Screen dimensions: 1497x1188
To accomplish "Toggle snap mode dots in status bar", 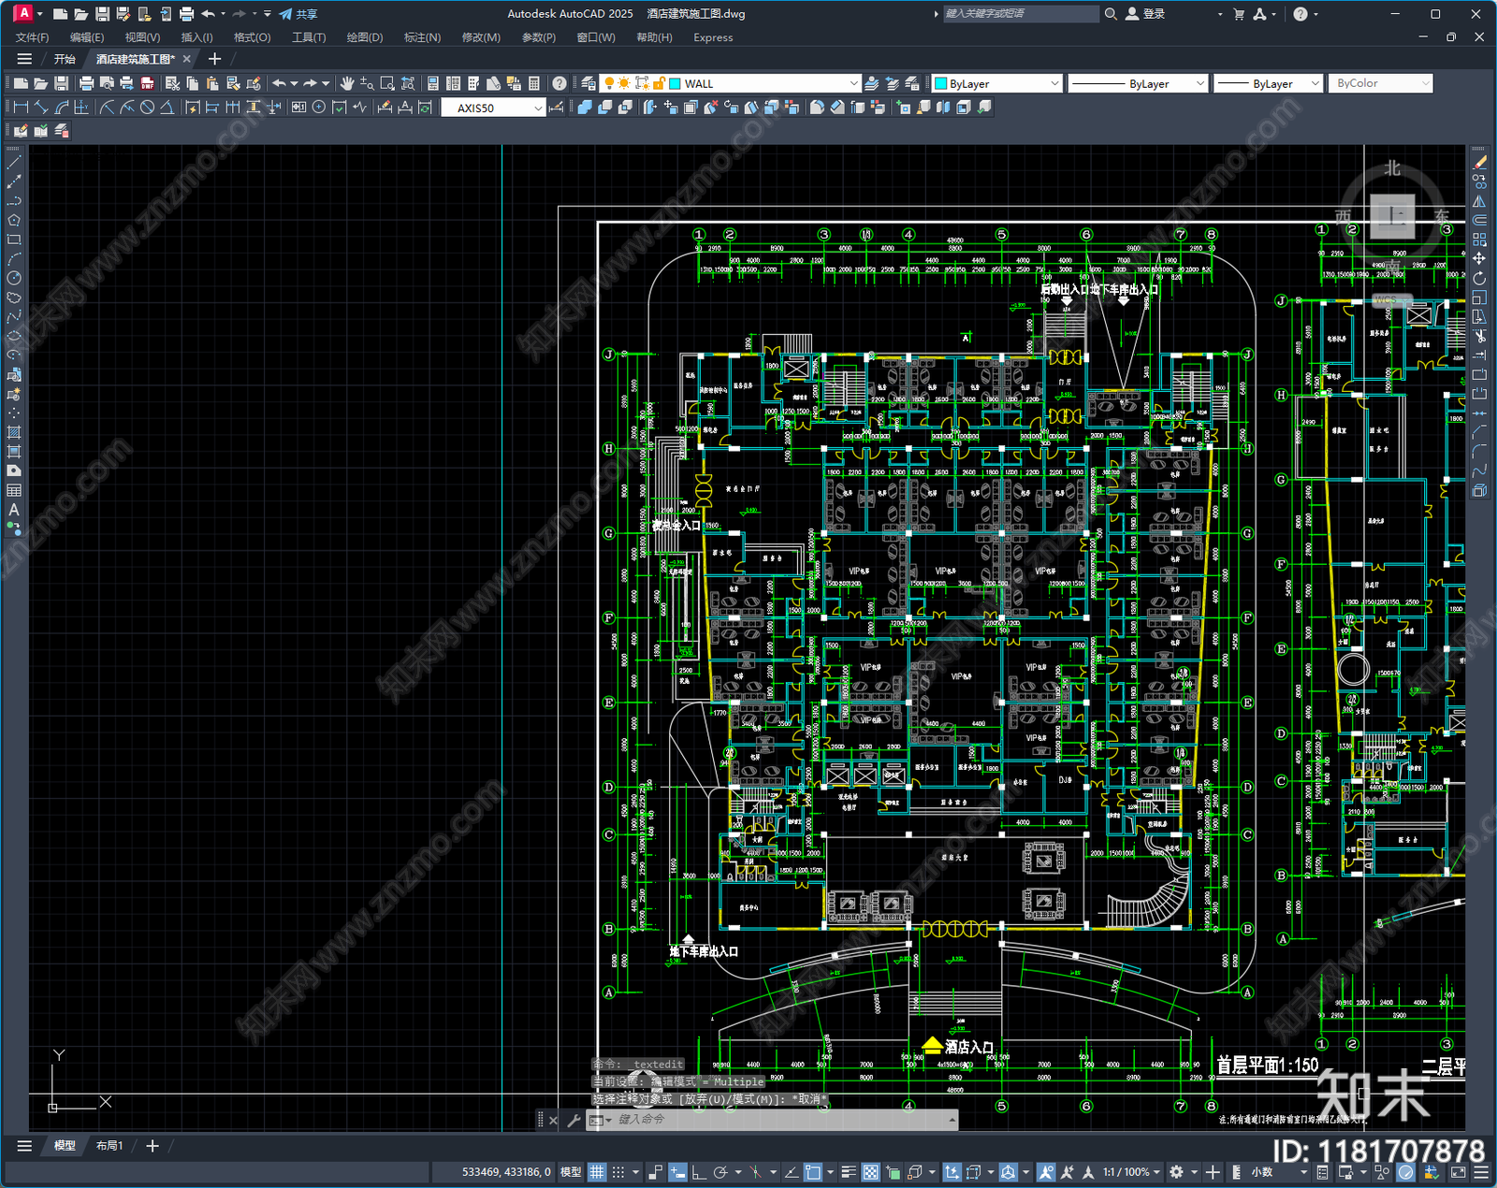I will (x=618, y=1172).
